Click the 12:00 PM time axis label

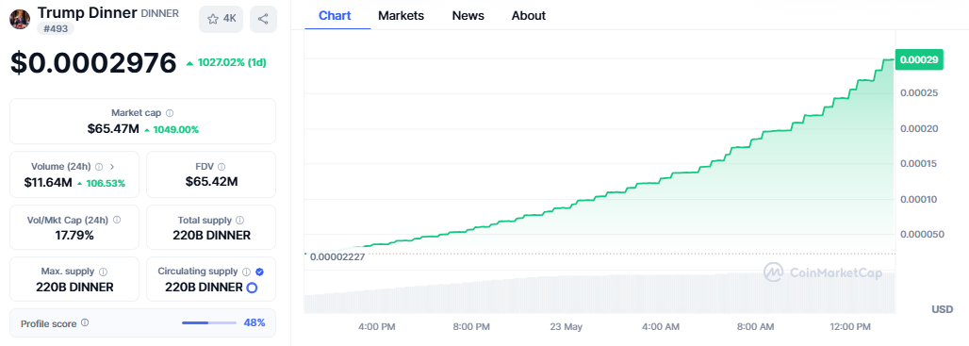[850, 326]
